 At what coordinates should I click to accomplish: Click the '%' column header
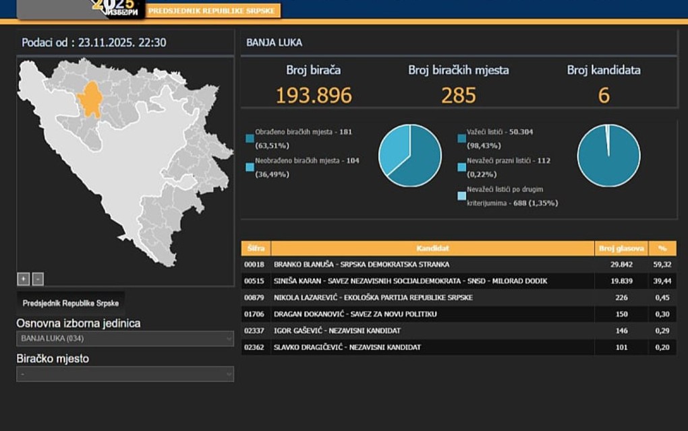[x=662, y=248]
